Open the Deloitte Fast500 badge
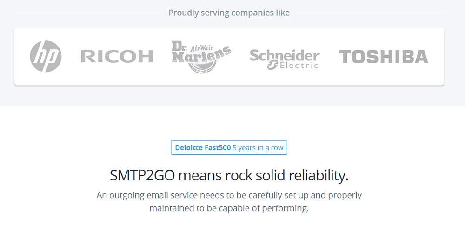This screenshot has height=226, width=465. click(229, 147)
